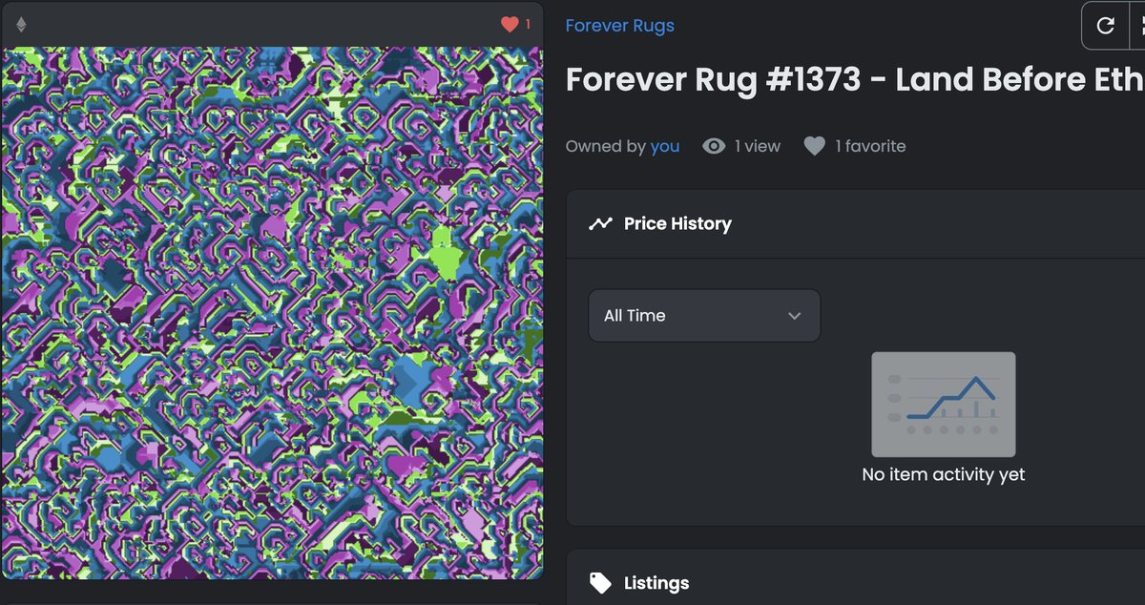Click the favorite count '1' beside heart
Viewport: 1145px width, 605px height.
528,25
